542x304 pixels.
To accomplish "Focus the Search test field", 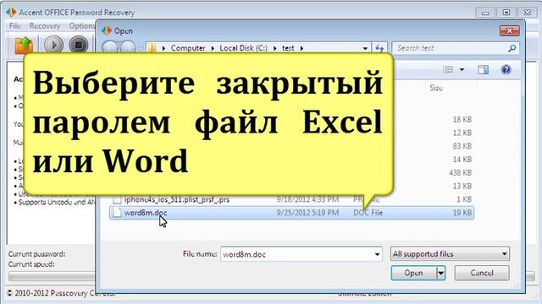I will (x=456, y=48).
